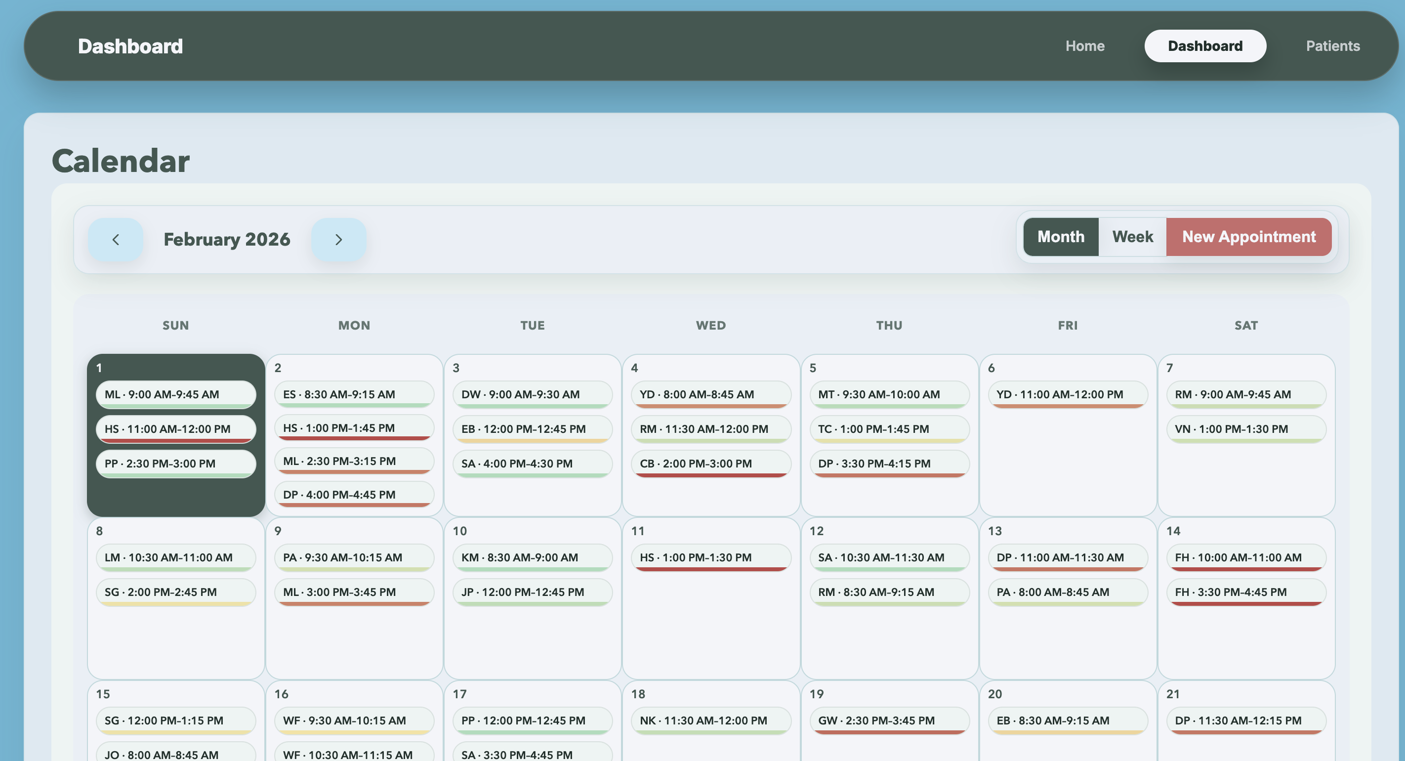
Task: Open the Home navigation tab
Action: point(1085,46)
